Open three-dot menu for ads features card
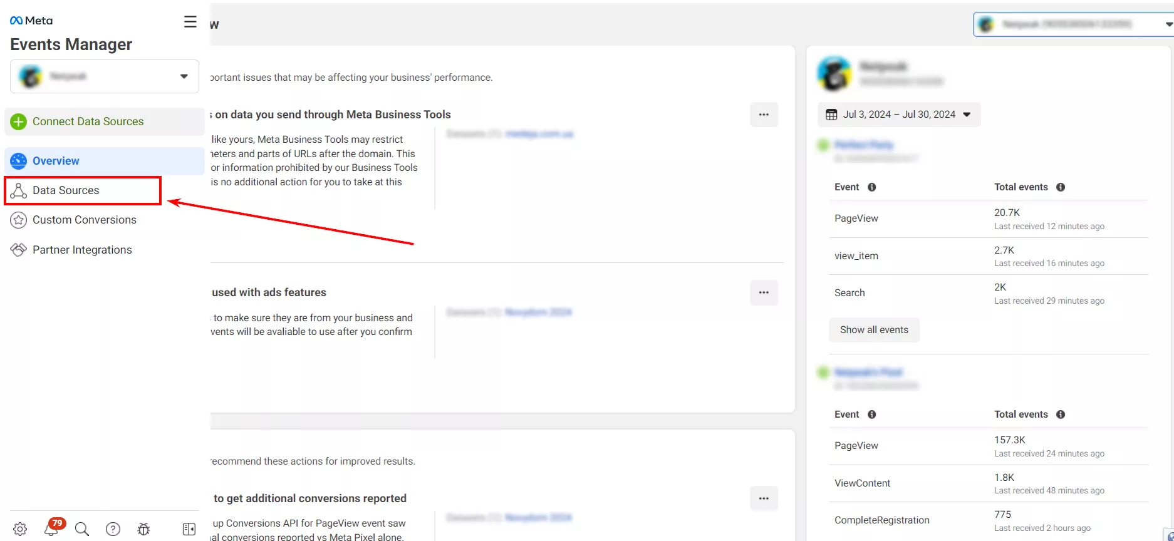The width and height of the screenshot is (1174, 541). [764, 292]
